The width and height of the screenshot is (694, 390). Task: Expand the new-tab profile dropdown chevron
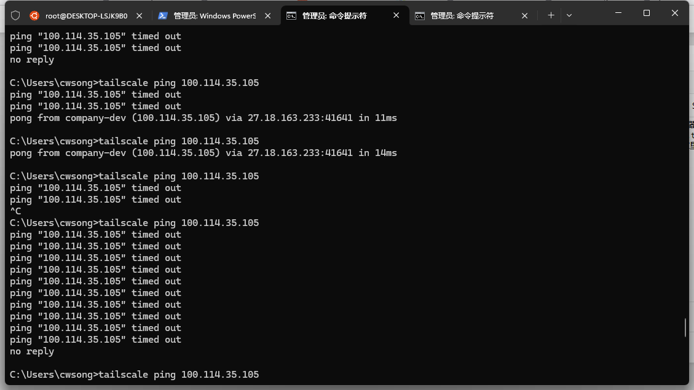569,15
